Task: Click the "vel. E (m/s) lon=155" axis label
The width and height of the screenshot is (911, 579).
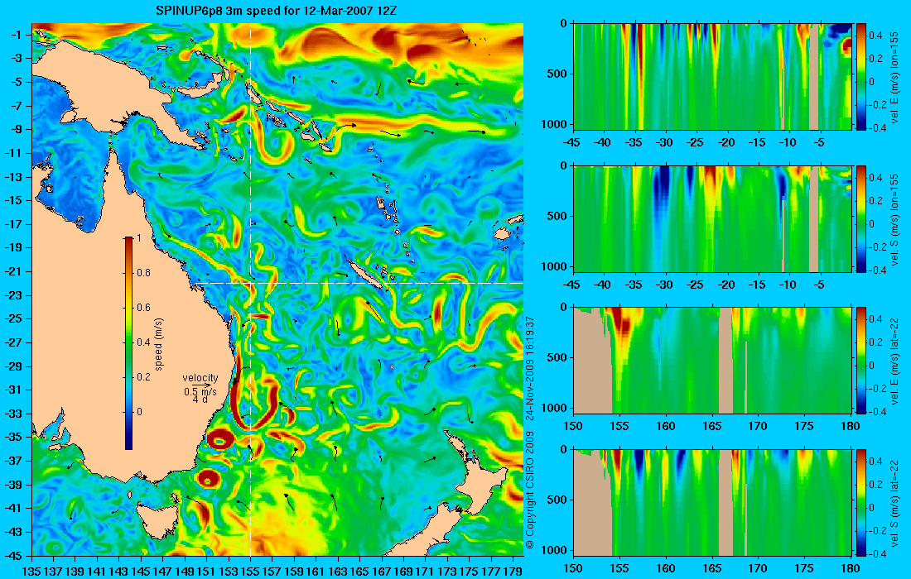Action: 894,77
